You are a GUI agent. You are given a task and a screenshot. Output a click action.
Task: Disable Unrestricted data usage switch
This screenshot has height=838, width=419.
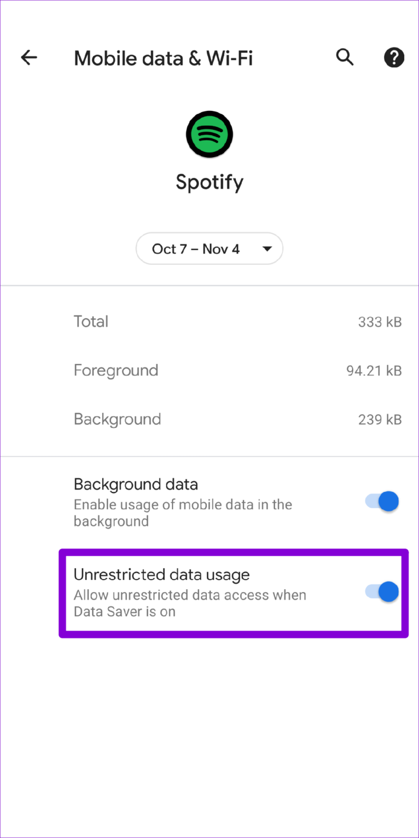380,591
